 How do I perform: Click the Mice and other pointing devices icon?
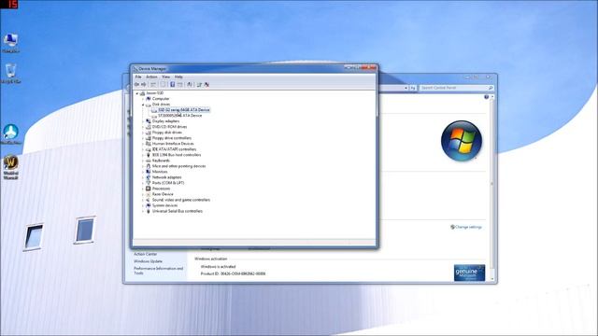(x=149, y=166)
